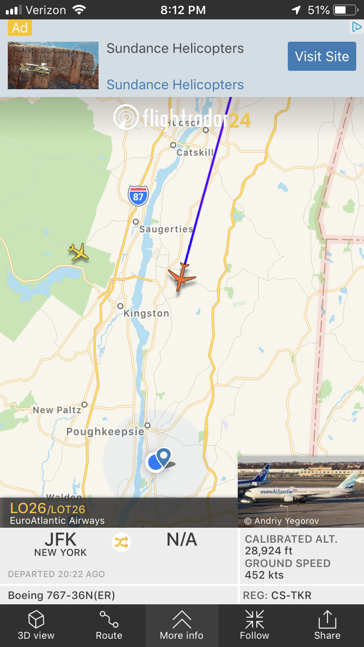Open the blue Sundance Helicopters link
This screenshot has height=647, width=364.
pyautogui.click(x=175, y=84)
